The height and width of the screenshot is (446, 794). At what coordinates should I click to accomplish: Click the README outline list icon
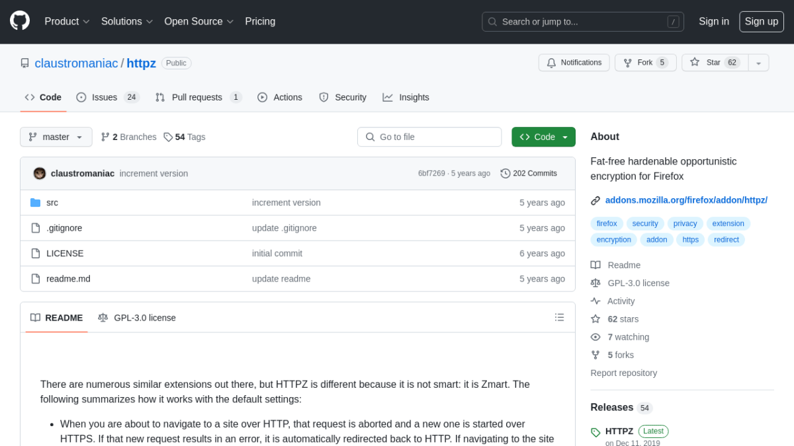(x=559, y=317)
